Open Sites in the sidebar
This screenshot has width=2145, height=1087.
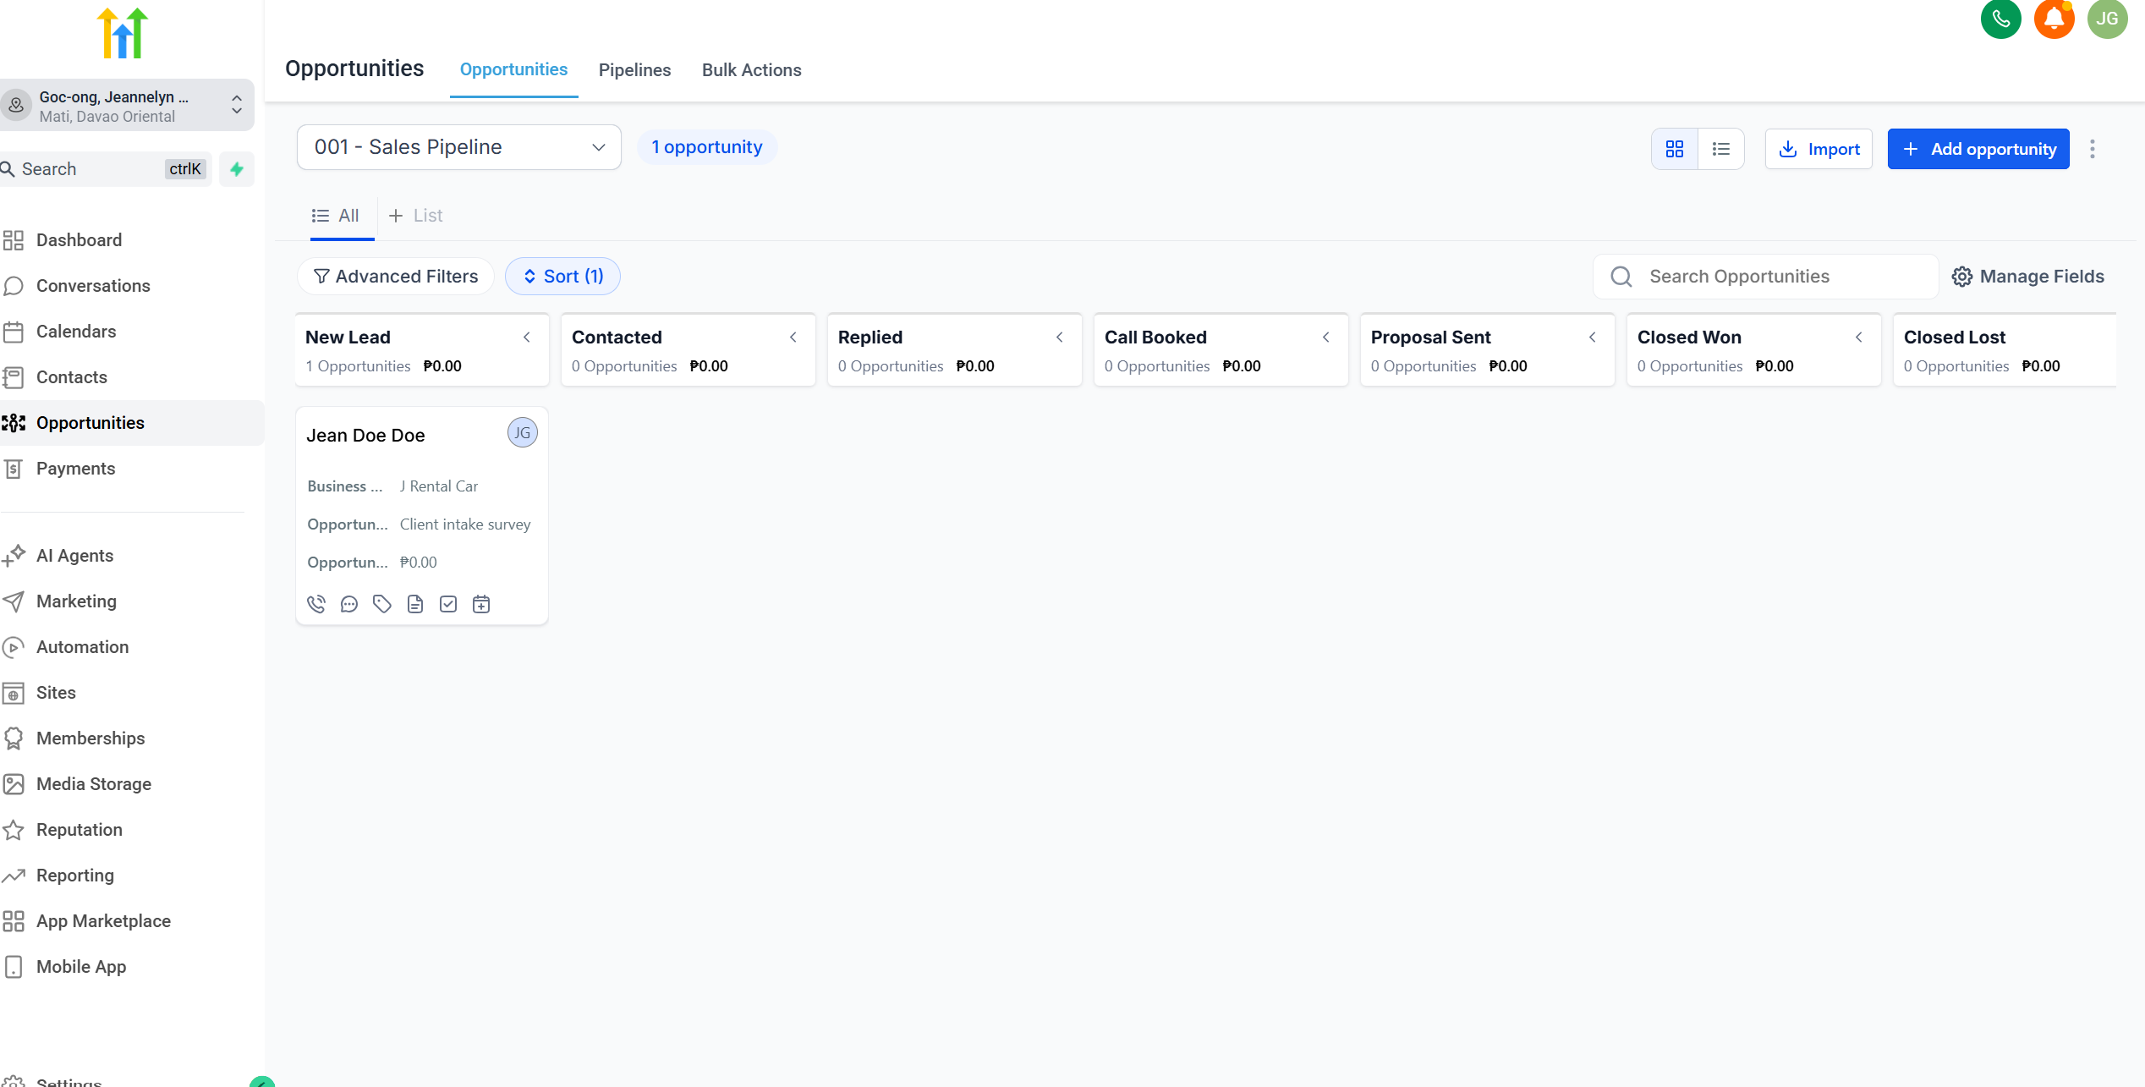pyautogui.click(x=56, y=693)
